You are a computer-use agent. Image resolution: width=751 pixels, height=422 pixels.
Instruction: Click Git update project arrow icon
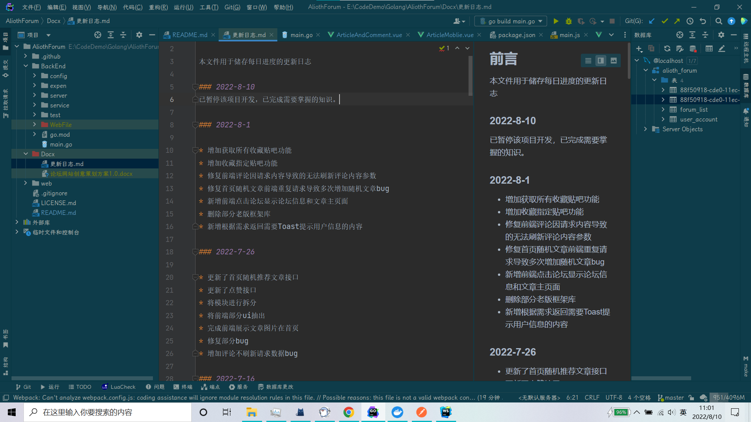pos(651,21)
